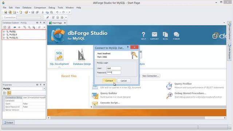
Task: Open the Connection combo box dropdown
Action: [42, 17]
